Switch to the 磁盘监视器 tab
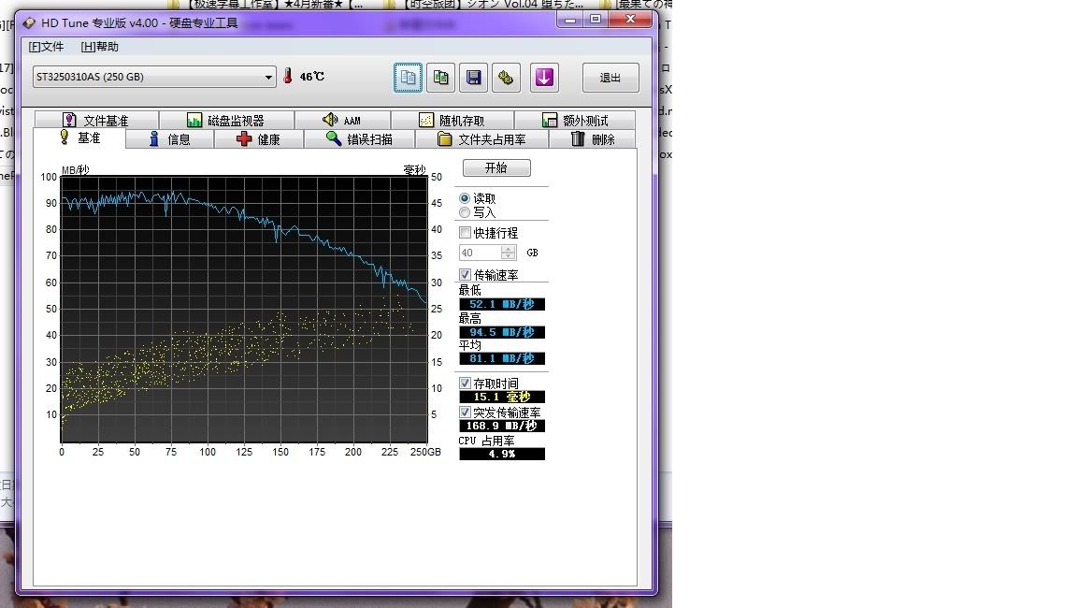Screen dimensions: 1077x608 [x=225, y=121]
